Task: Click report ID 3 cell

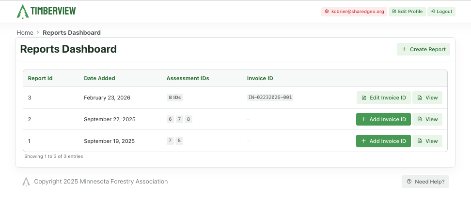Action: (x=30, y=98)
